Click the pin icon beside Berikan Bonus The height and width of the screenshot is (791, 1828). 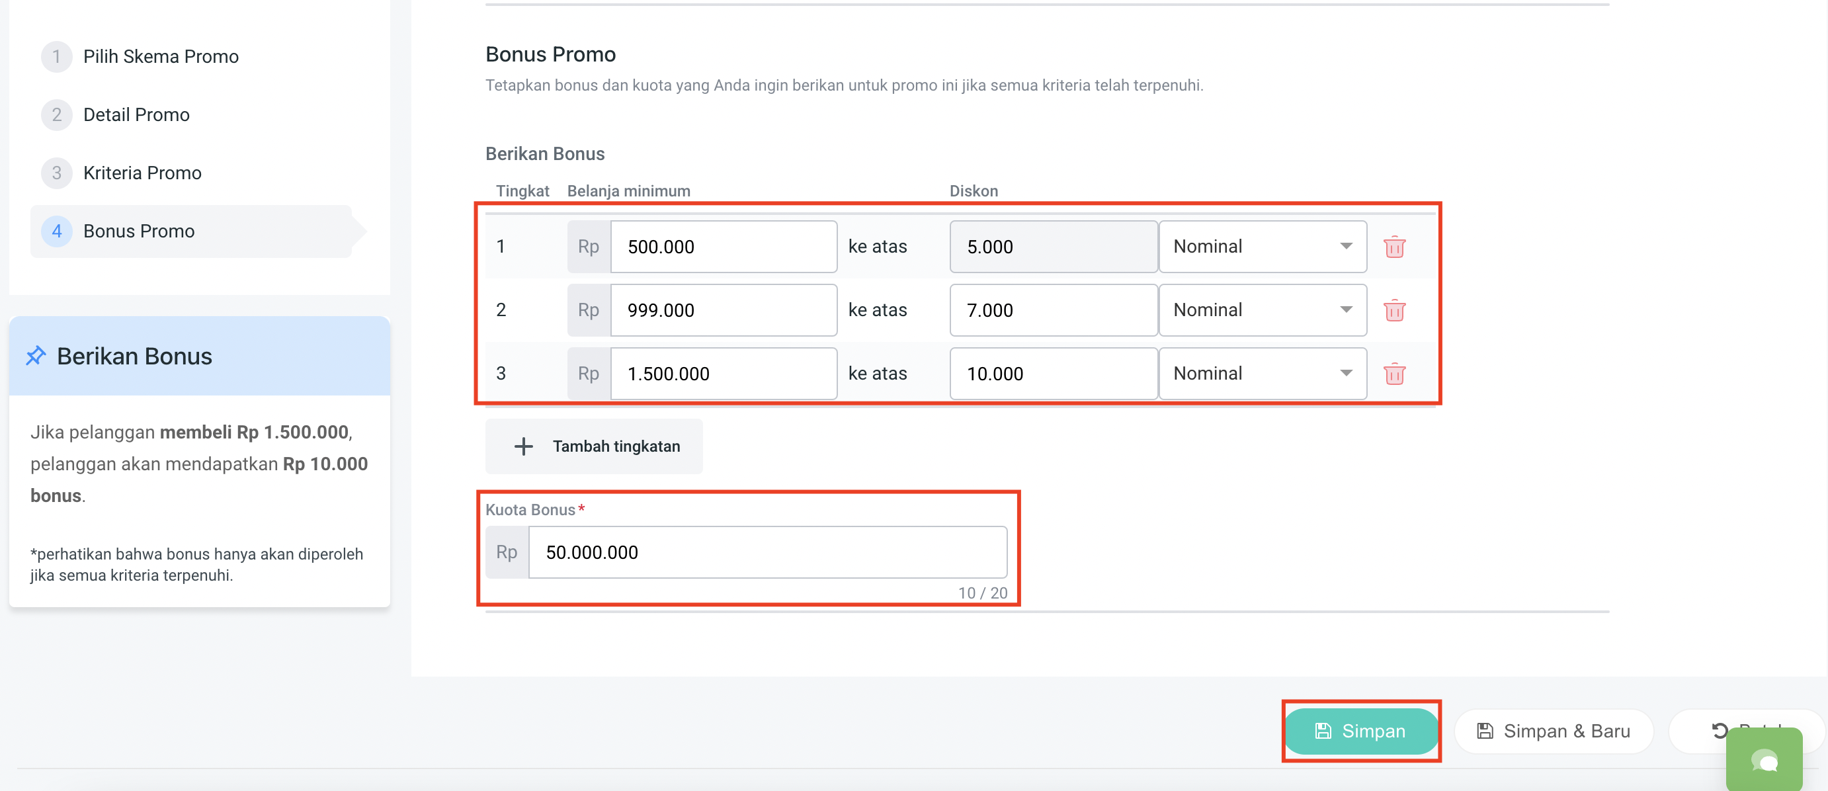click(36, 356)
